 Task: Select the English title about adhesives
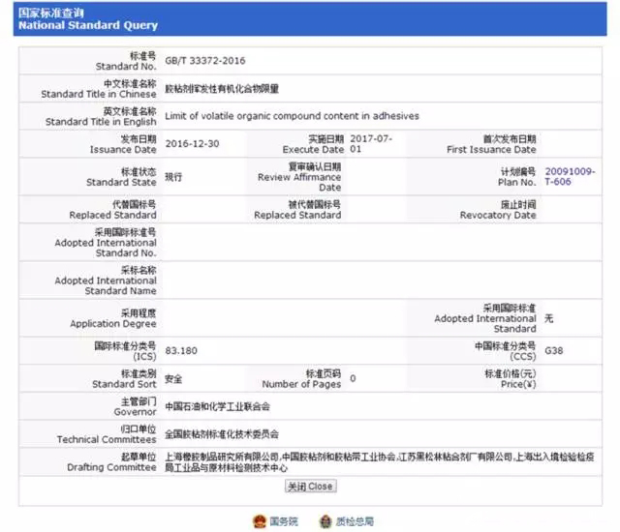292,116
